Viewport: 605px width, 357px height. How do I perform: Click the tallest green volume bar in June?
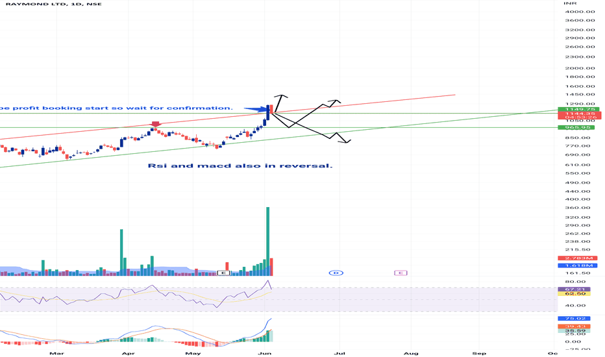coord(268,241)
